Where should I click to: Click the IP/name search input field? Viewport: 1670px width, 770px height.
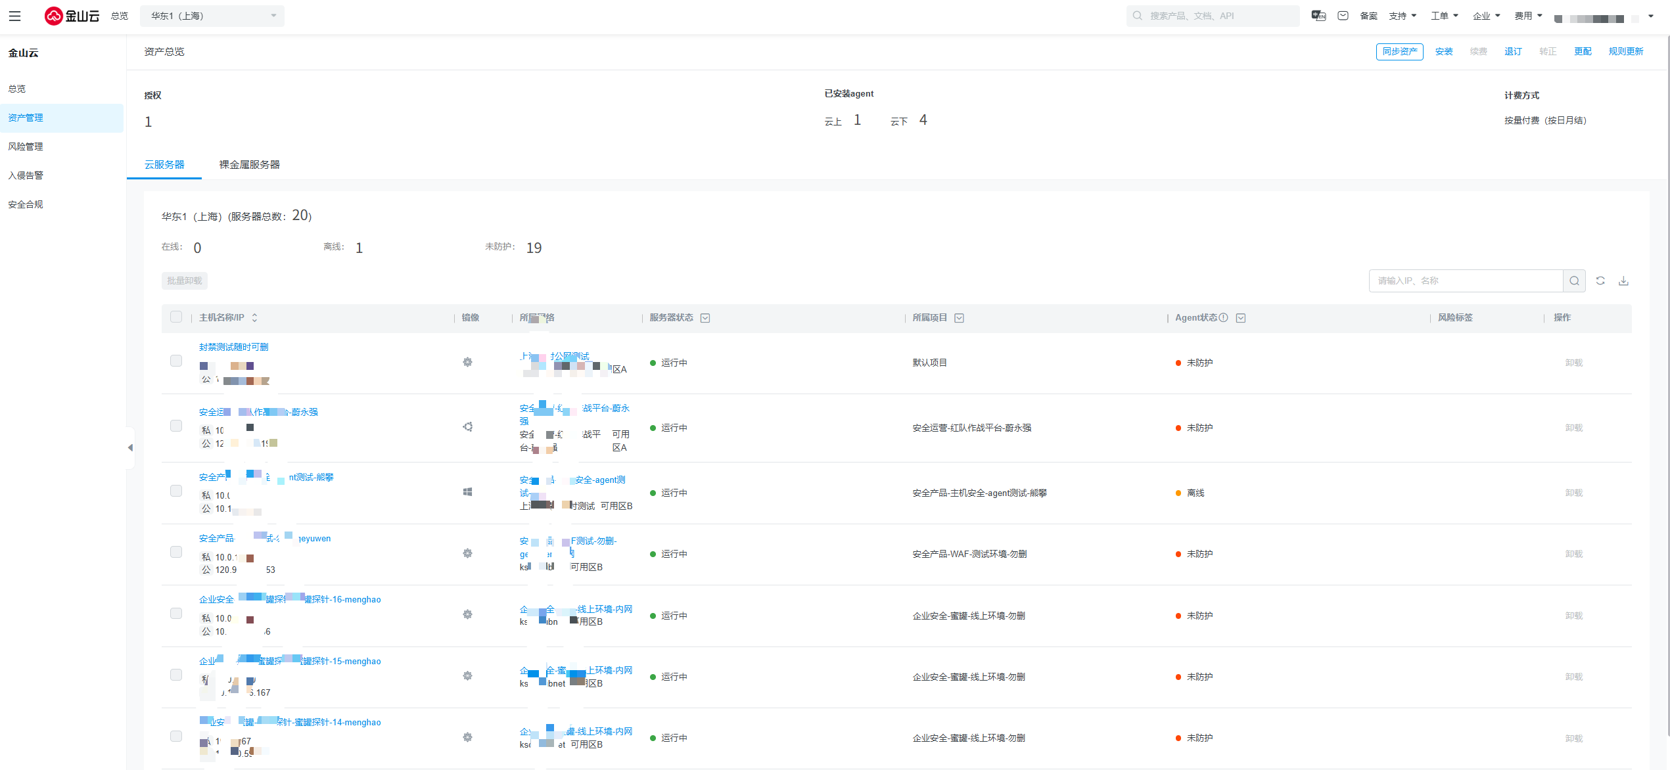pyautogui.click(x=1465, y=281)
